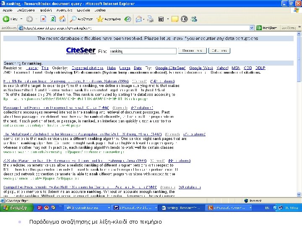Expand the Mail icon dropdown arrow
Viewport: 302px width, 227px height.
(x=144, y=19)
